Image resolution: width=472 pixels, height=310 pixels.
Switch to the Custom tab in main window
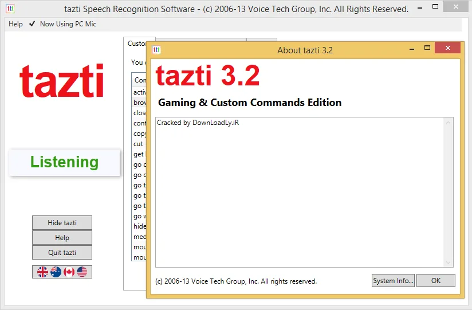pyautogui.click(x=137, y=44)
